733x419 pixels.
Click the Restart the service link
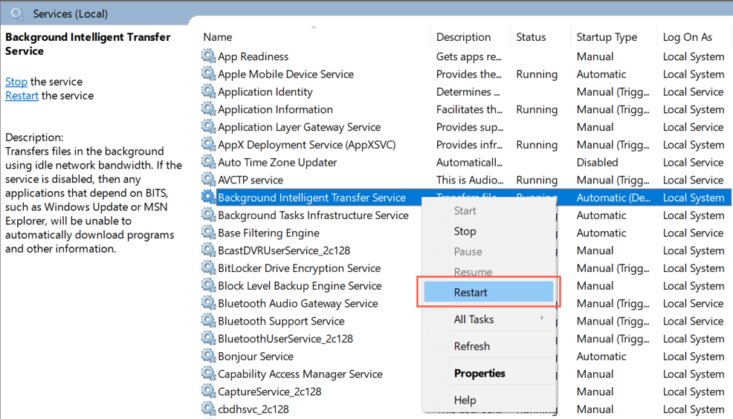[x=22, y=96]
